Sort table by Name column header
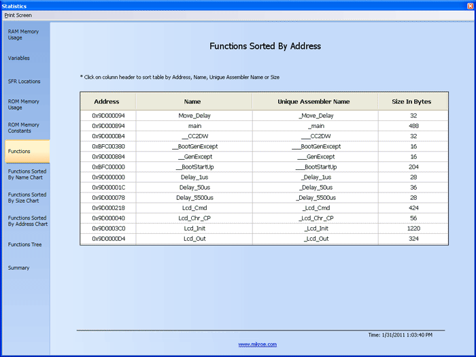 coord(194,101)
